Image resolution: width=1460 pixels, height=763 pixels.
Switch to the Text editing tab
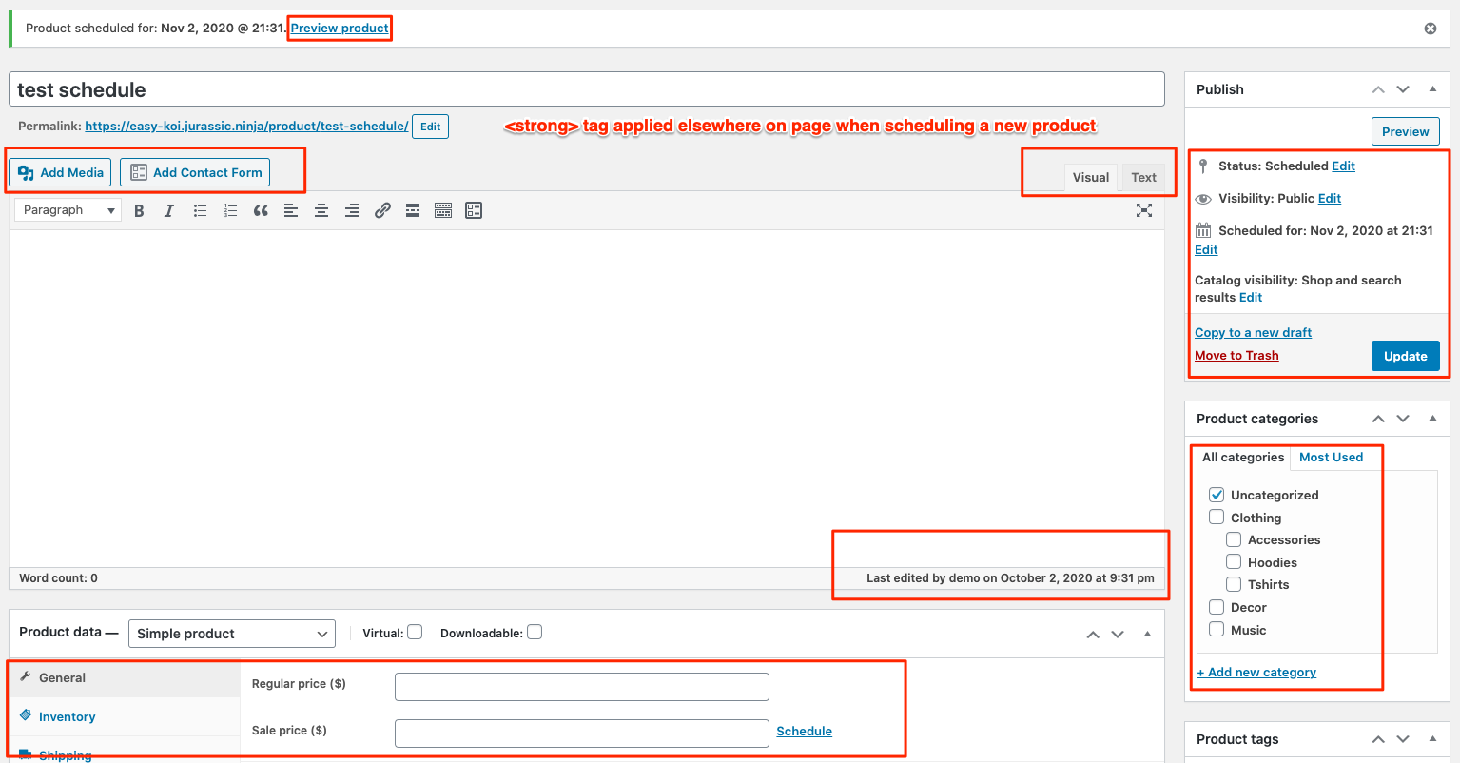pos(1143,177)
